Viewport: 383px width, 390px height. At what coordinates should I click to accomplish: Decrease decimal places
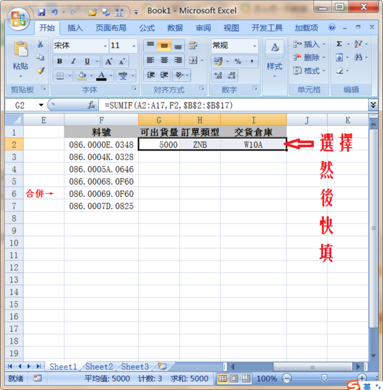[x=232, y=75]
